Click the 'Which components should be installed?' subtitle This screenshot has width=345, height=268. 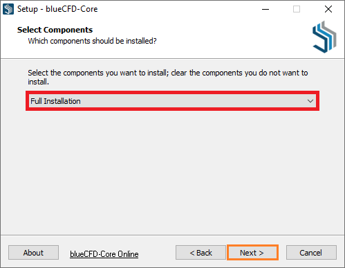[x=92, y=41]
